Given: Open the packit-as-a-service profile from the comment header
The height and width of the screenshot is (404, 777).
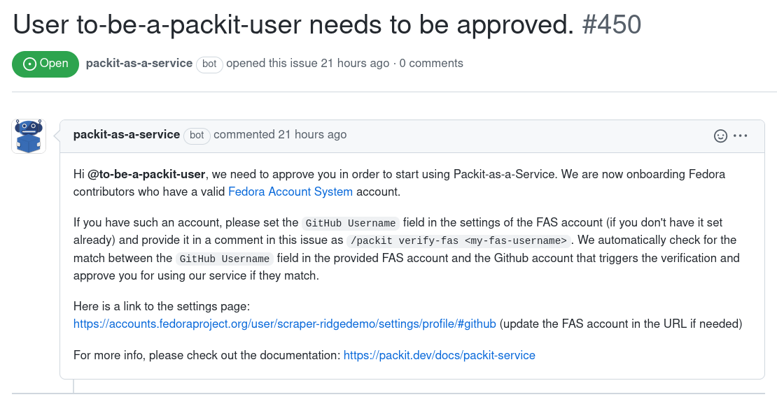Looking at the screenshot, I should pyautogui.click(x=126, y=135).
